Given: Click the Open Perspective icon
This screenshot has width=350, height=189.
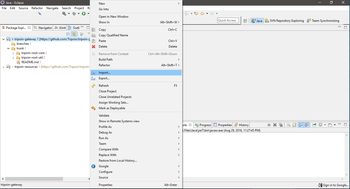Looking at the screenshot, I should 245,21.
